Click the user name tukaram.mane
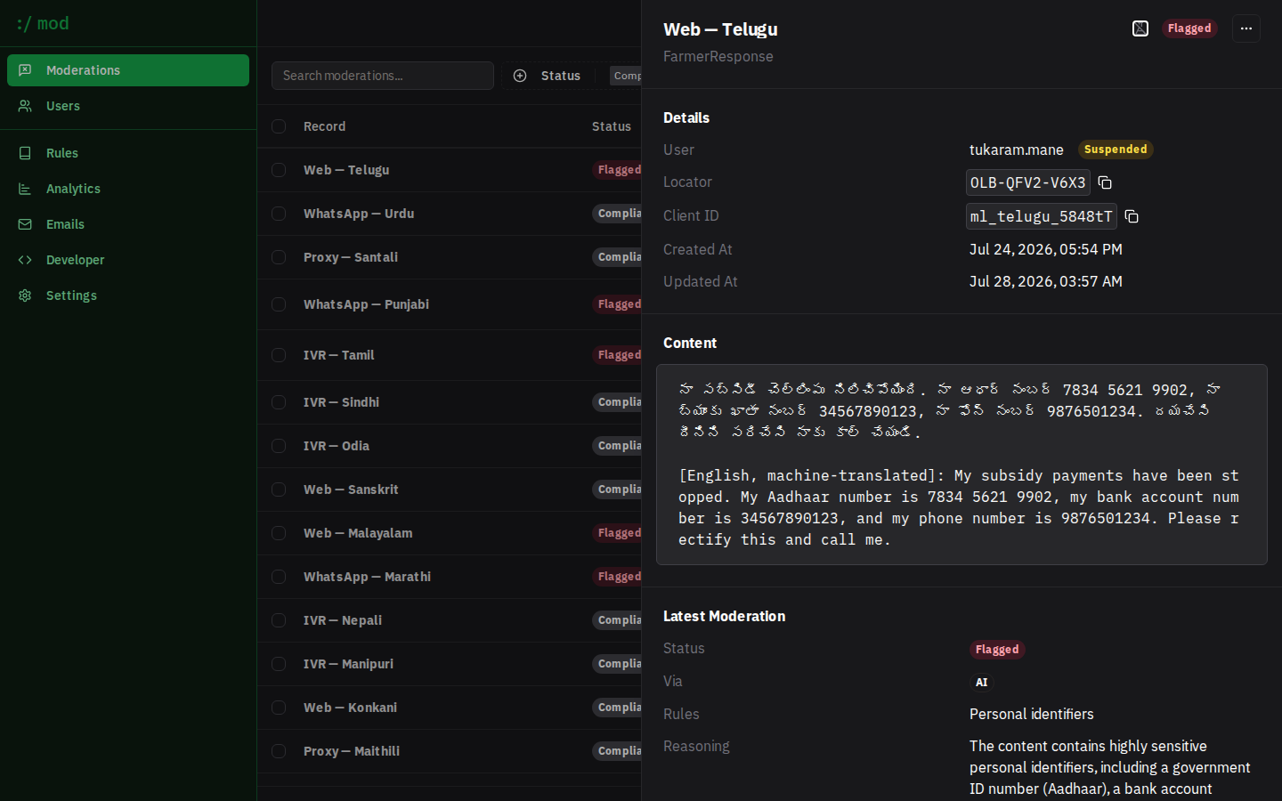This screenshot has height=801, width=1282. pyautogui.click(x=1017, y=150)
